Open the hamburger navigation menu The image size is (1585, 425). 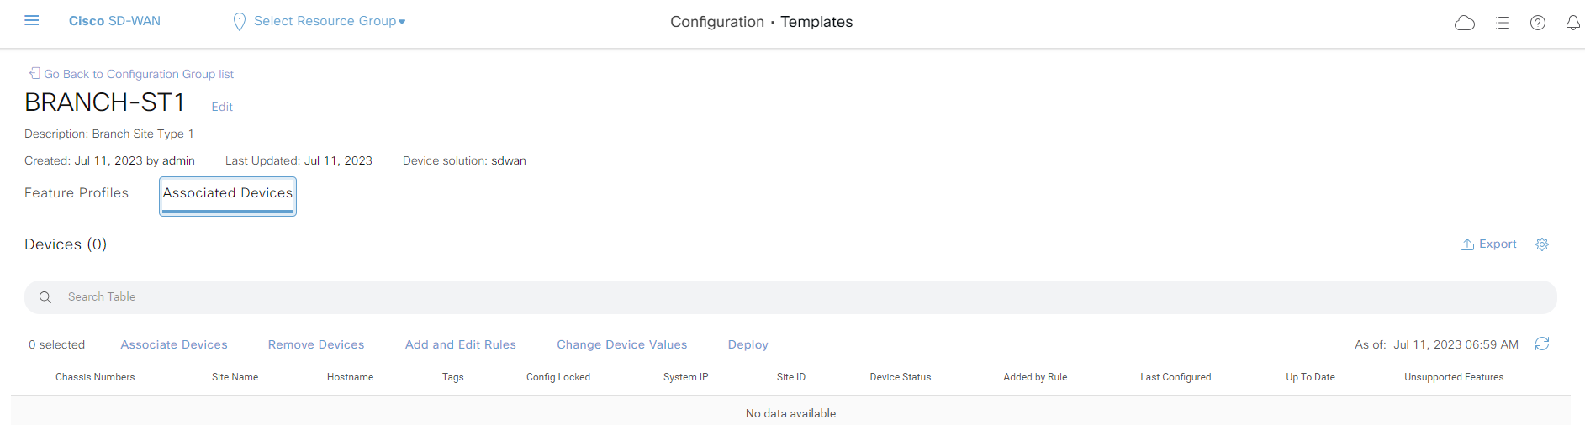tap(32, 21)
